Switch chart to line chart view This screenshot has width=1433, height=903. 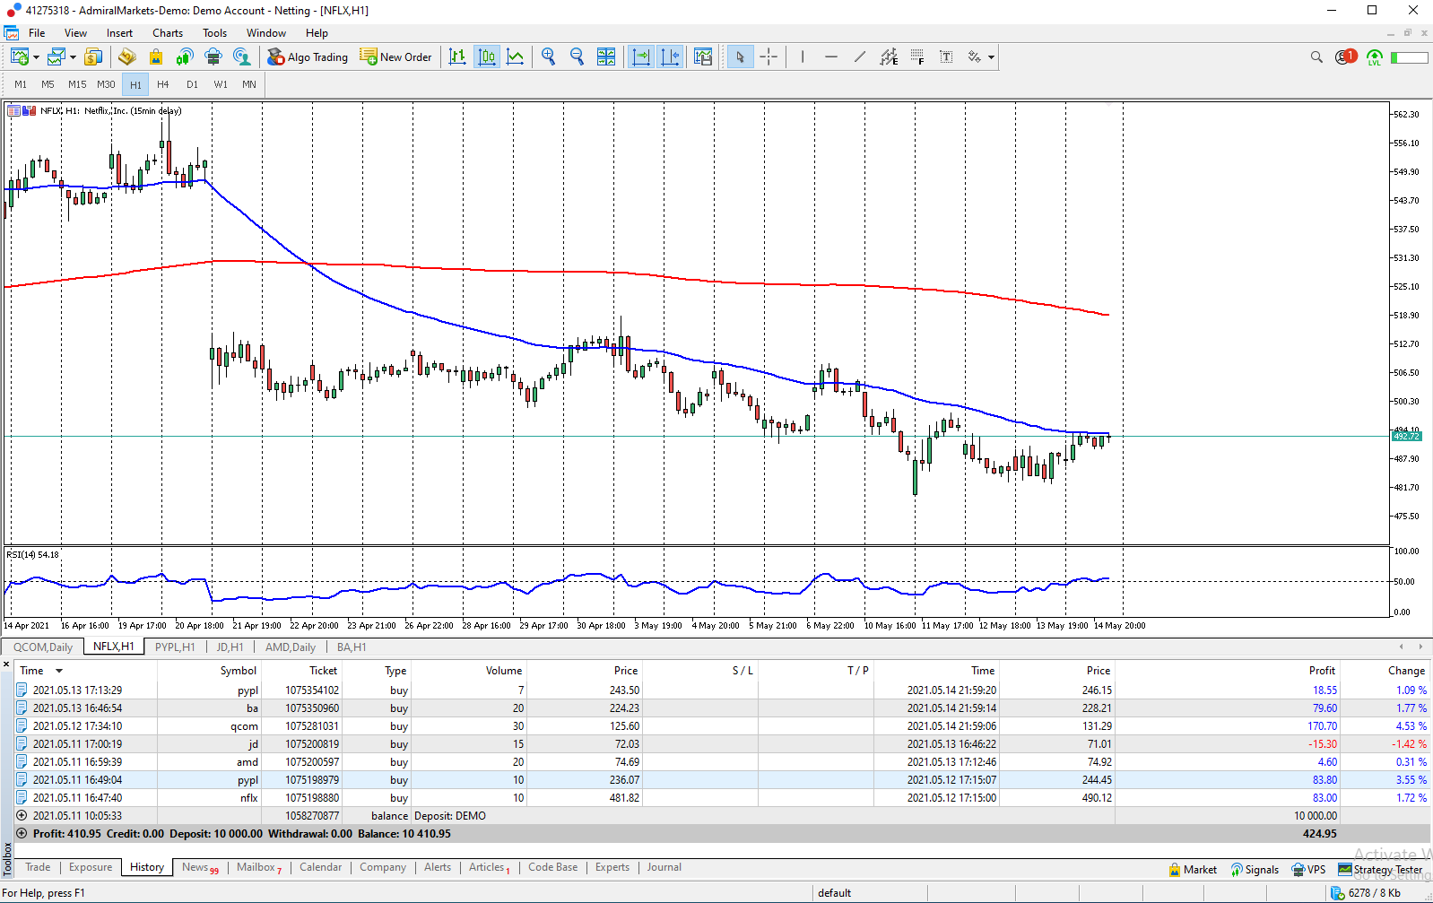click(x=516, y=56)
